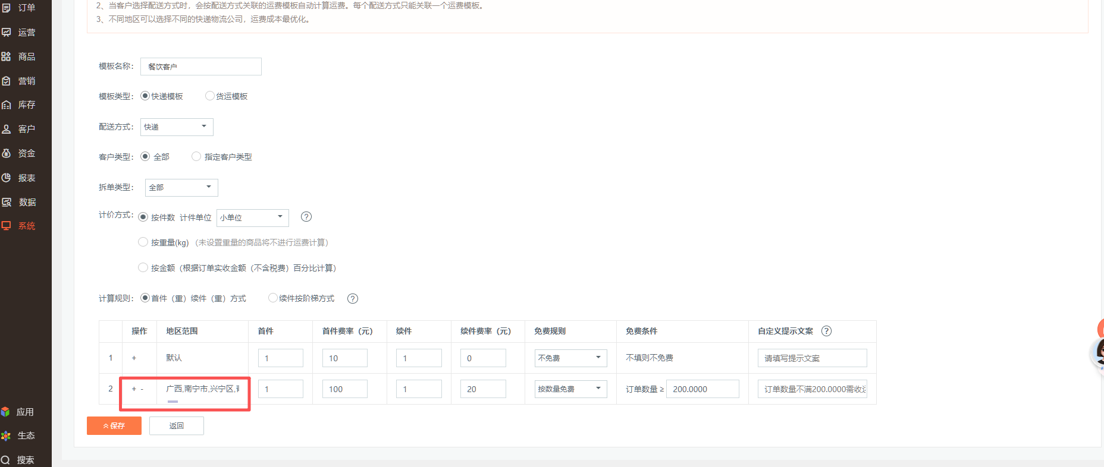
Task: Open the help icon beside 续件按阶梯方式
Action: pyautogui.click(x=353, y=298)
